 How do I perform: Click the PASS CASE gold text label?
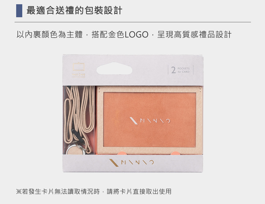click(79, 74)
